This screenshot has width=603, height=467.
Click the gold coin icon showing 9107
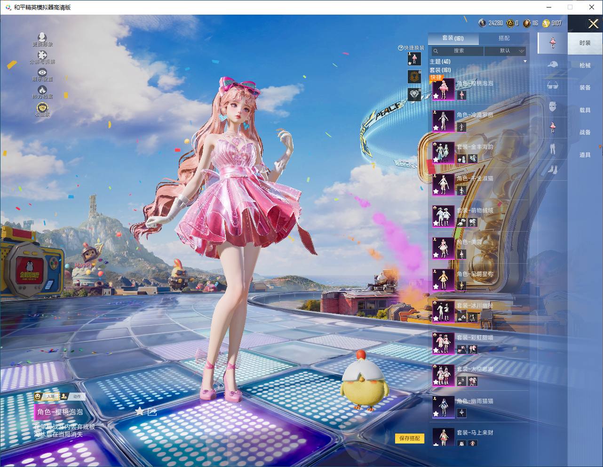(x=546, y=23)
